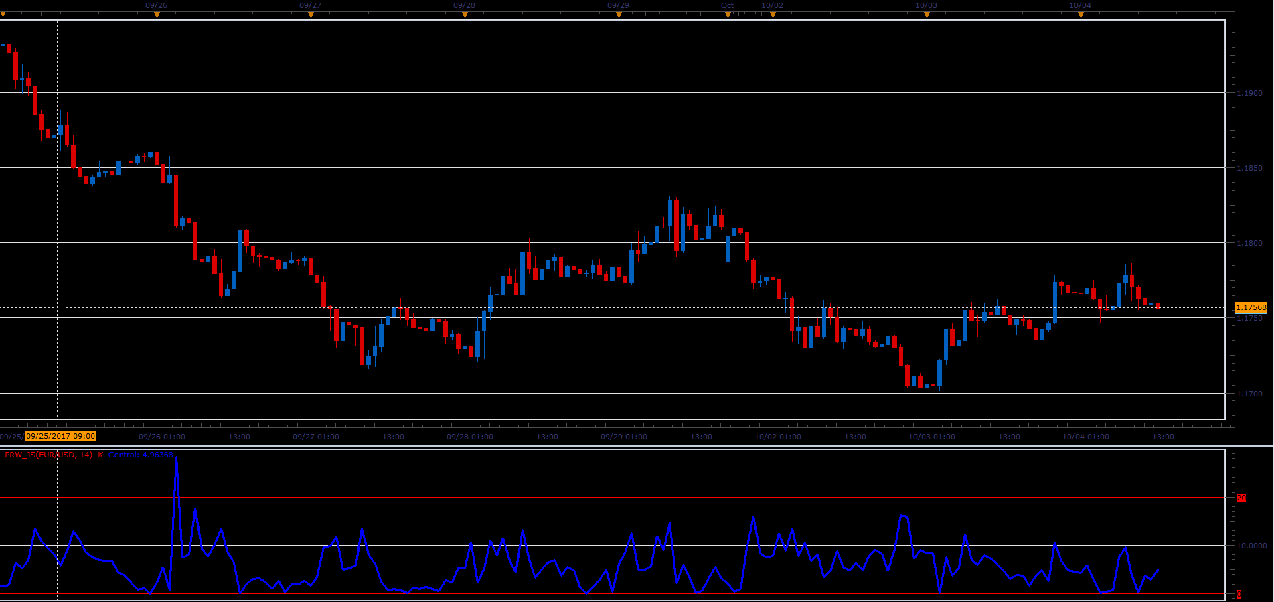Screen dimensions: 1274x602
Task: Select the orange day marker for 09/29
Action: click(x=619, y=15)
